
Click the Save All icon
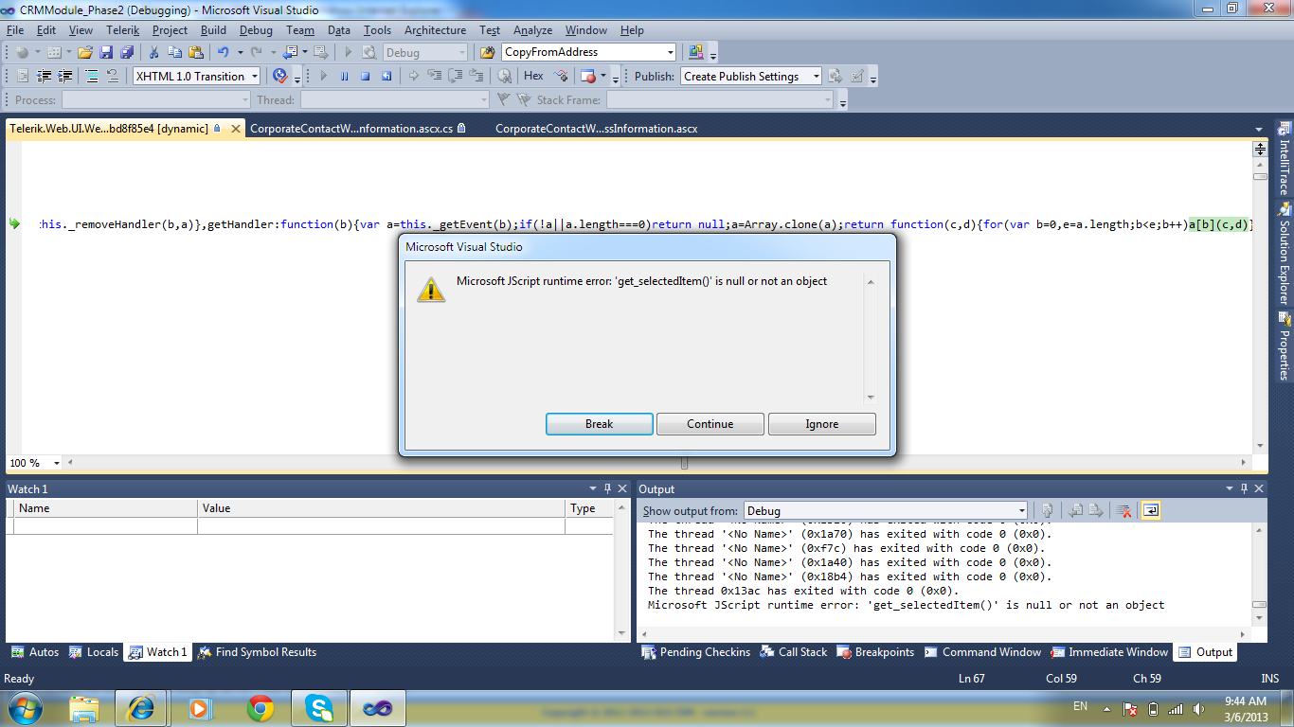pyautogui.click(x=126, y=53)
